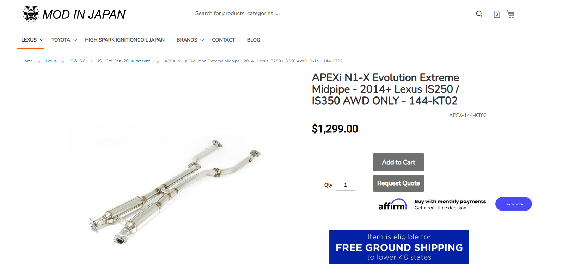Go to the CONTACT page
Image resolution: width=568 pixels, height=269 pixels.
coord(223,40)
